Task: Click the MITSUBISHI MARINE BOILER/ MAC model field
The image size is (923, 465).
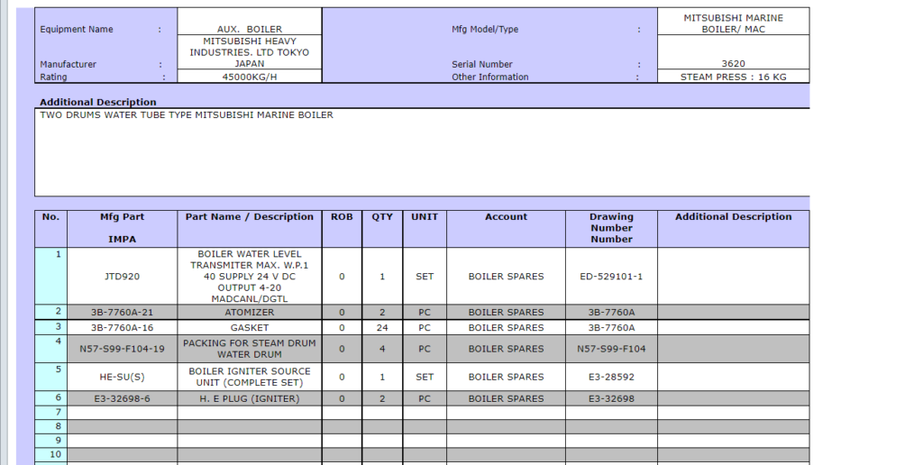Action: [x=734, y=23]
